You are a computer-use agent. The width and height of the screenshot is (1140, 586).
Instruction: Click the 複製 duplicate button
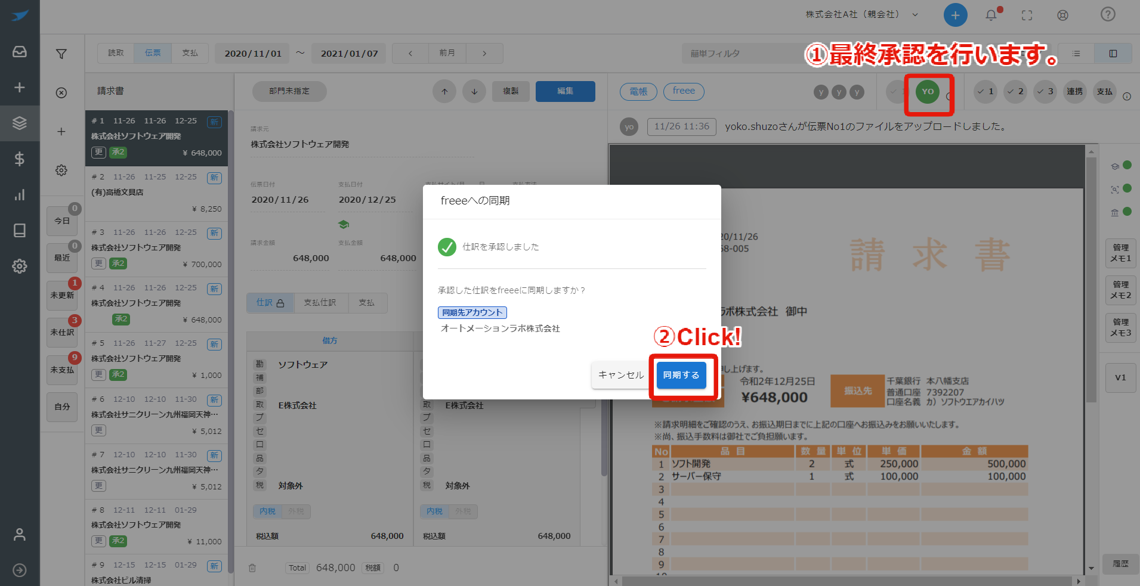[x=511, y=91]
